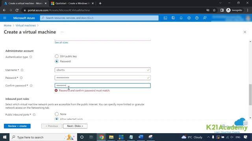
Task: Click the page vertical scrollbar thumb
Action: (x=250, y=95)
